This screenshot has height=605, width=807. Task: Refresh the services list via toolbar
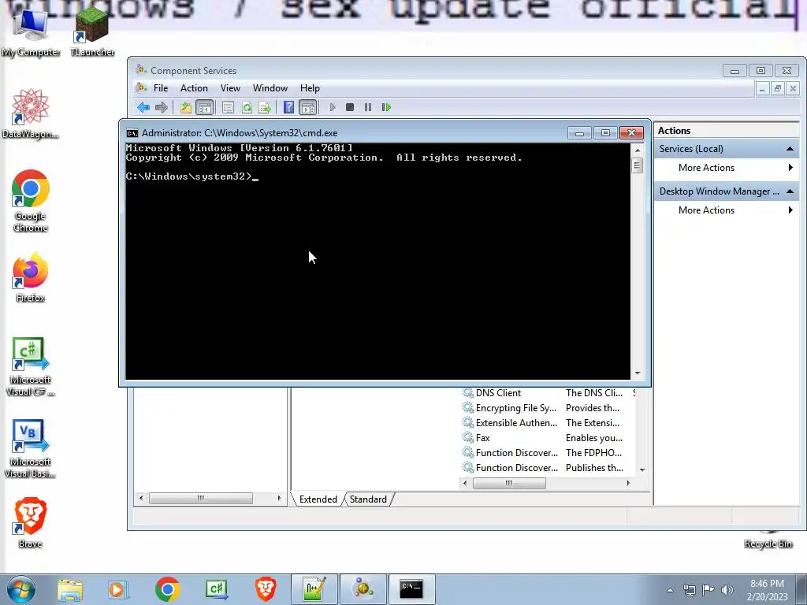(x=247, y=107)
